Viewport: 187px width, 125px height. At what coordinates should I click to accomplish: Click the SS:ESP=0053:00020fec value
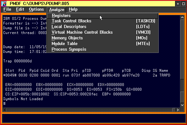(x=76, y=94)
